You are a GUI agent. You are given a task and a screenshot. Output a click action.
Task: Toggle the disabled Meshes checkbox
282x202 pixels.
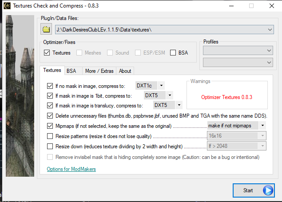point(79,53)
